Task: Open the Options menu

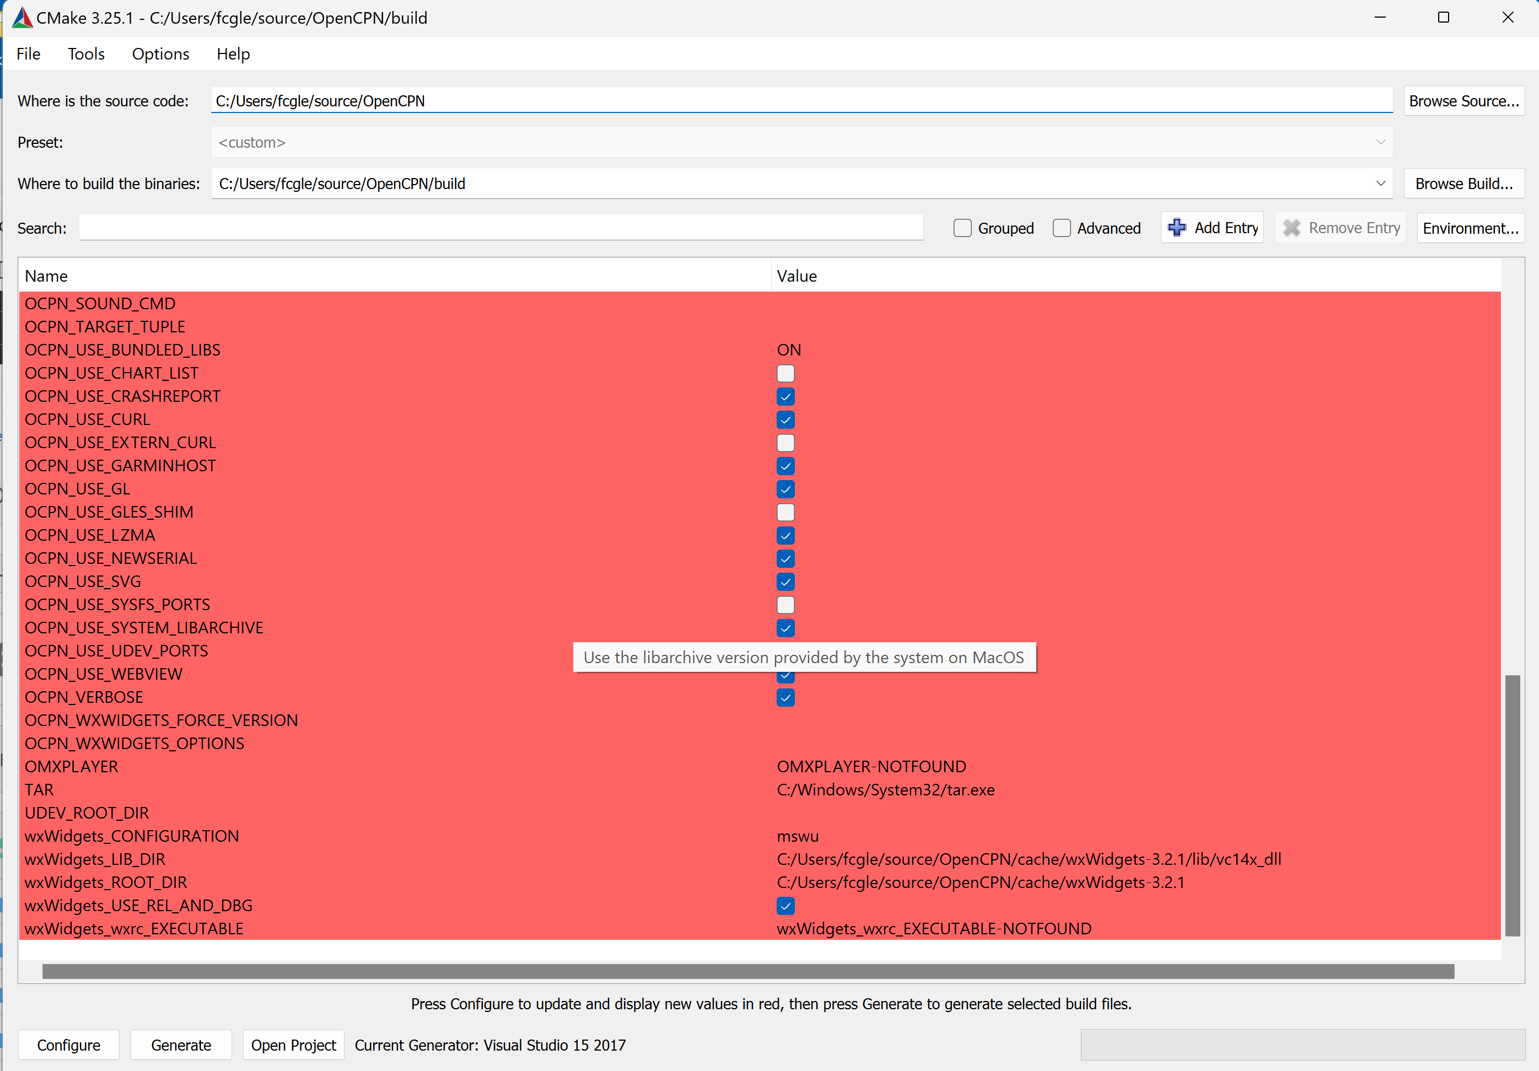Action: pos(160,53)
